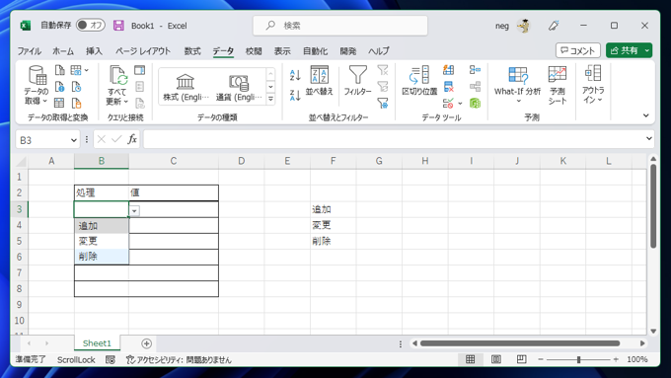Click the Refresh All icon
The width and height of the screenshot is (671, 378).
(118, 75)
